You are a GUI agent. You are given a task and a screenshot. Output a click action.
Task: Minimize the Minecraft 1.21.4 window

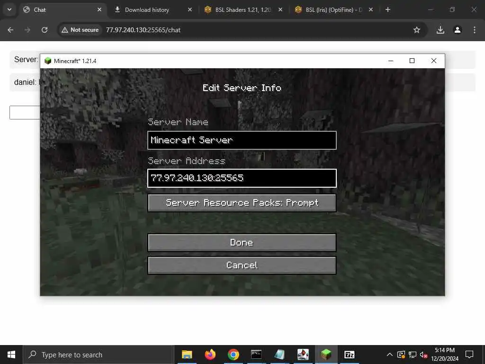391,61
